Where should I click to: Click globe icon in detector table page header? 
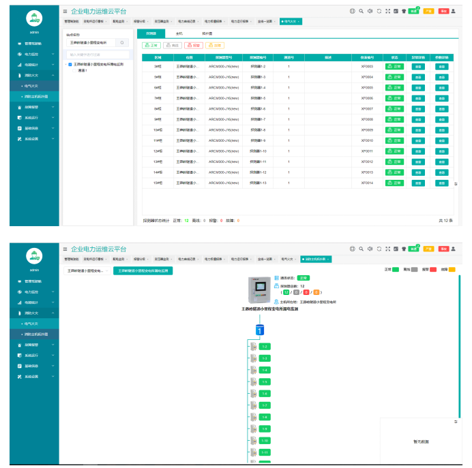click(352, 11)
